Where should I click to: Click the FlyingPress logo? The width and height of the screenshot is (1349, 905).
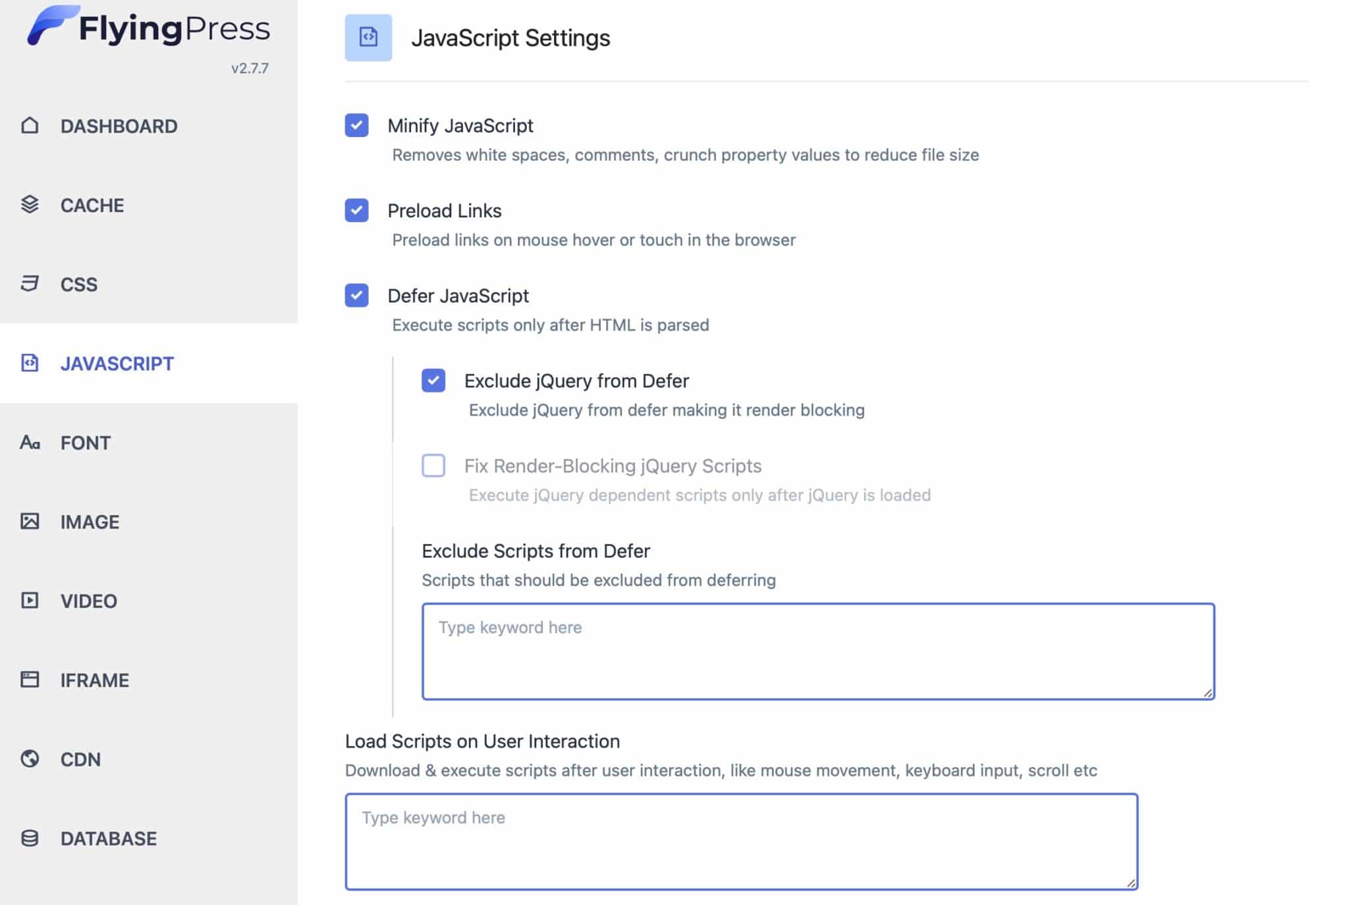pos(148,28)
